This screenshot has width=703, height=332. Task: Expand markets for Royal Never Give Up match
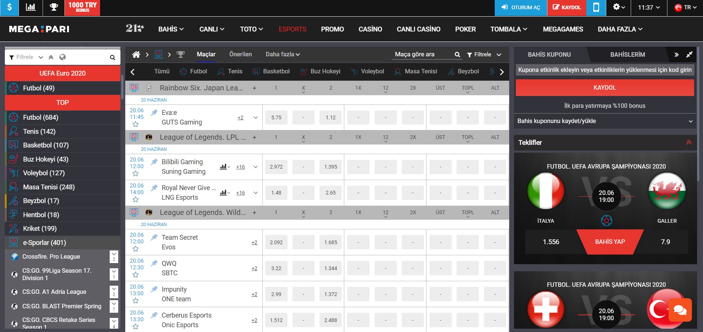point(256,193)
